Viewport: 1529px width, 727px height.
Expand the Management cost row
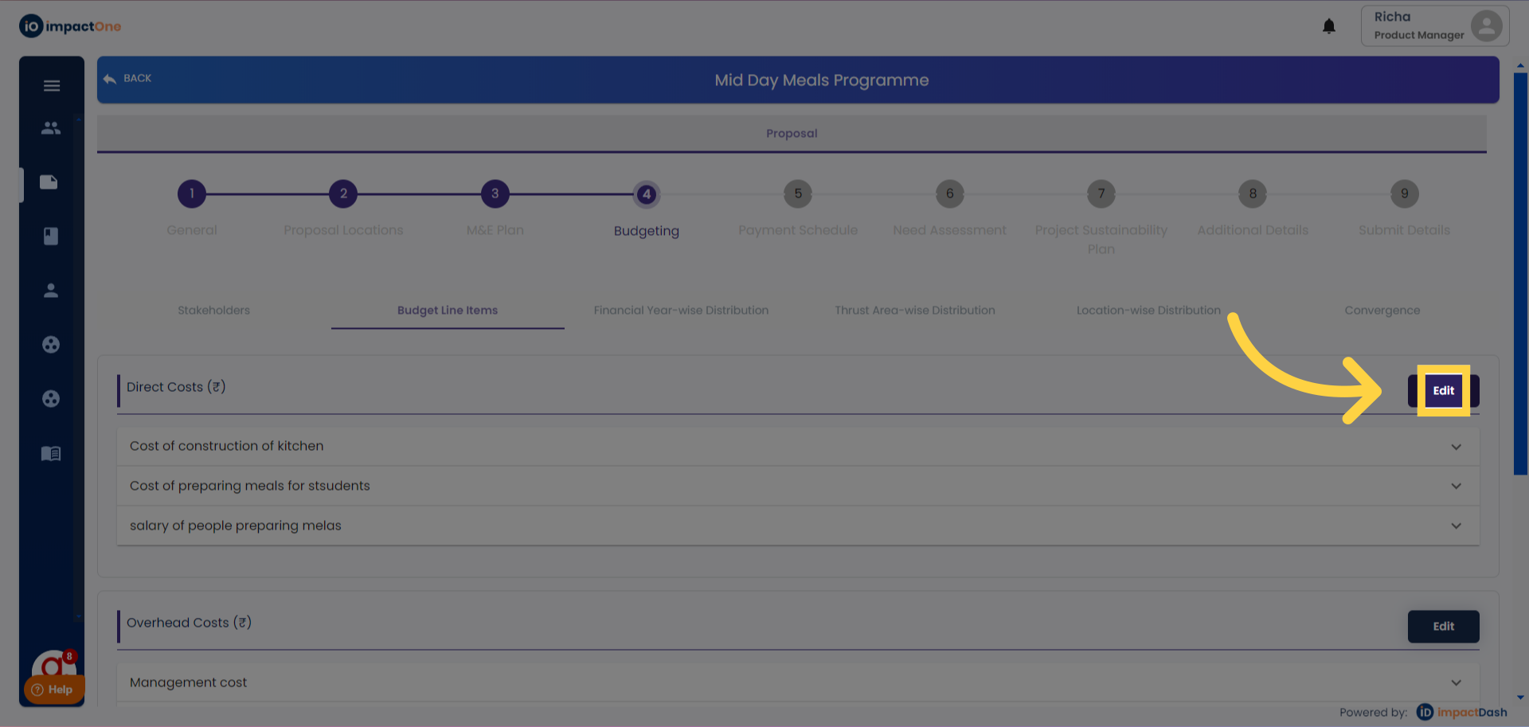click(798, 682)
